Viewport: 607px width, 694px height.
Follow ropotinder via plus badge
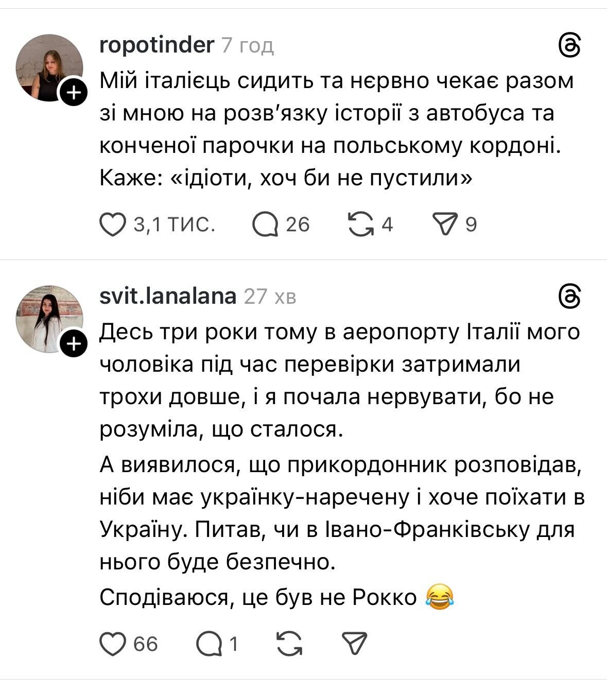point(74,93)
